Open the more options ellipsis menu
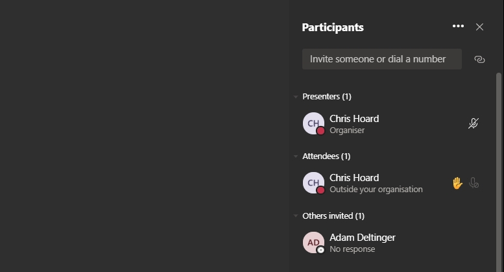504x272 pixels. tap(458, 27)
